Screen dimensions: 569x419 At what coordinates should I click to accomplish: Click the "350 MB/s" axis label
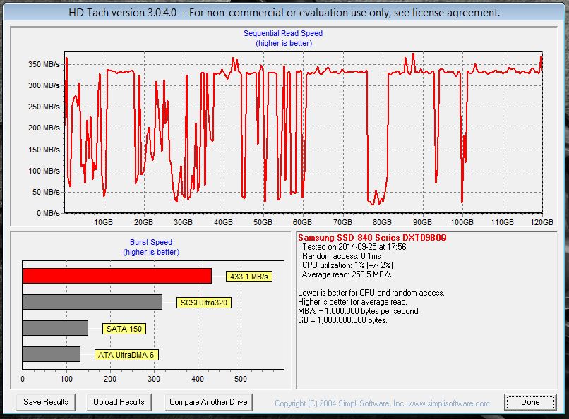coord(44,64)
